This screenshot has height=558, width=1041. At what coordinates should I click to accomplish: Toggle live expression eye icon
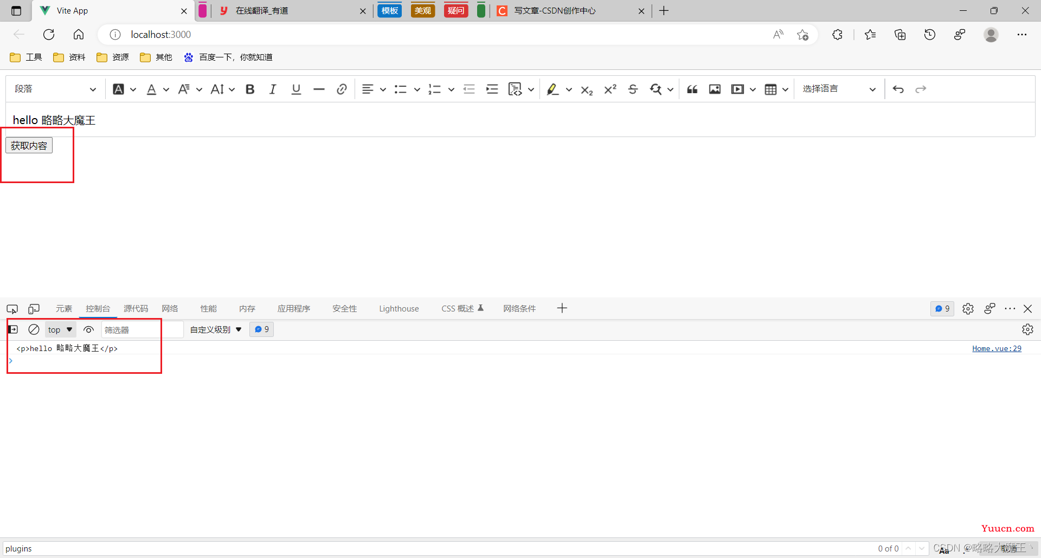[x=89, y=329]
